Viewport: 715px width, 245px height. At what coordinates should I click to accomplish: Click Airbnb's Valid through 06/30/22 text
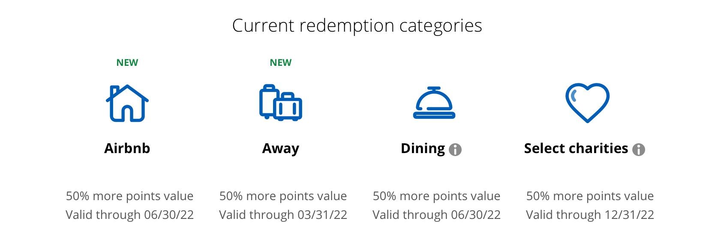coord(129,215)
